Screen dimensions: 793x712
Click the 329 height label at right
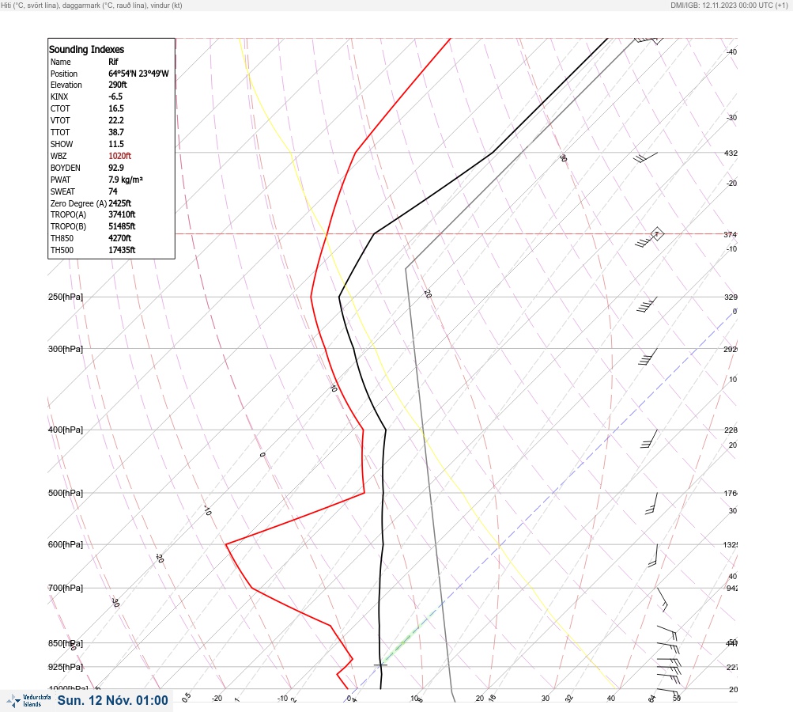click(x=731, y=297)
